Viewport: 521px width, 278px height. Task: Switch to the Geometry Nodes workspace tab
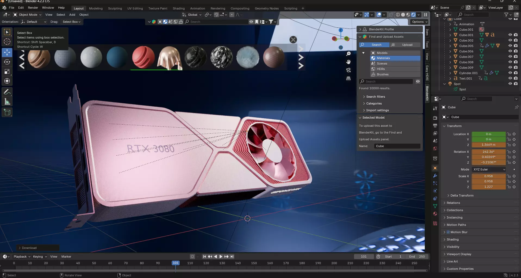pos(267,8)
